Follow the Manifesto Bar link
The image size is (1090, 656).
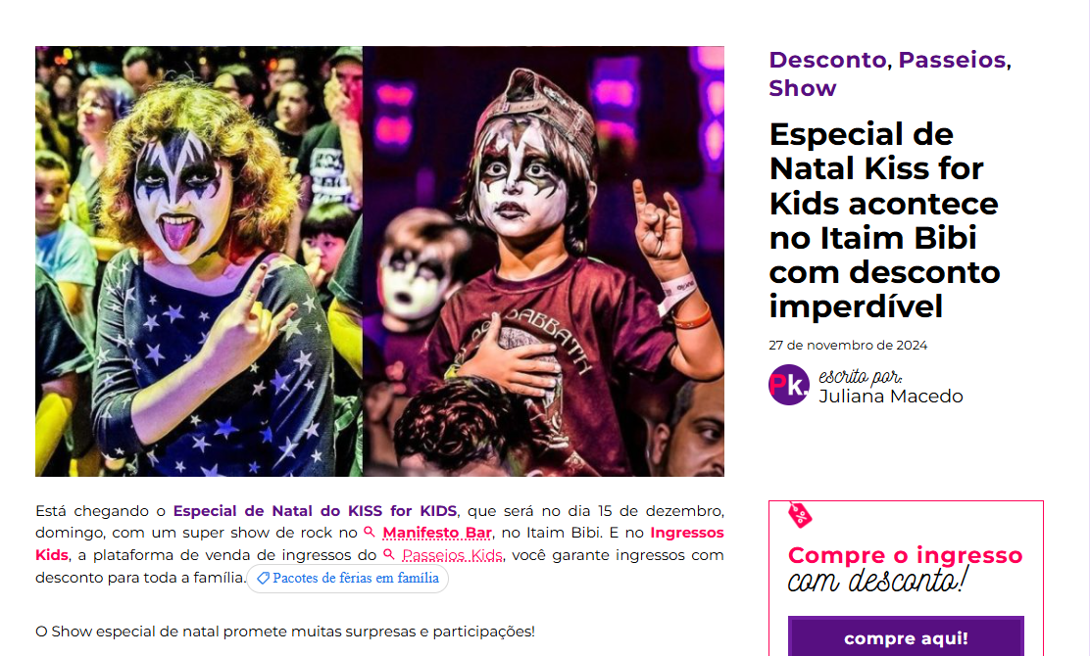[436, 533]
